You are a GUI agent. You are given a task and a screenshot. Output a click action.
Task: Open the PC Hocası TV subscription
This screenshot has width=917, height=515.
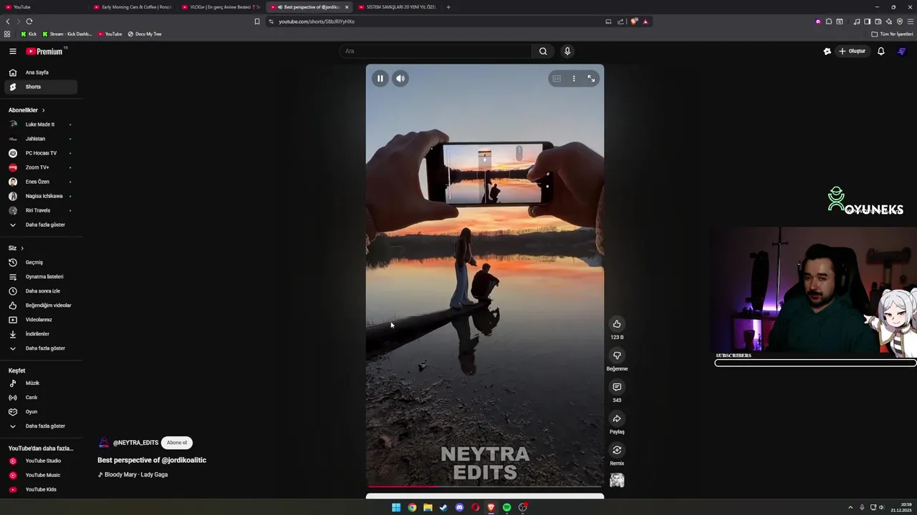tap(41, 153)
